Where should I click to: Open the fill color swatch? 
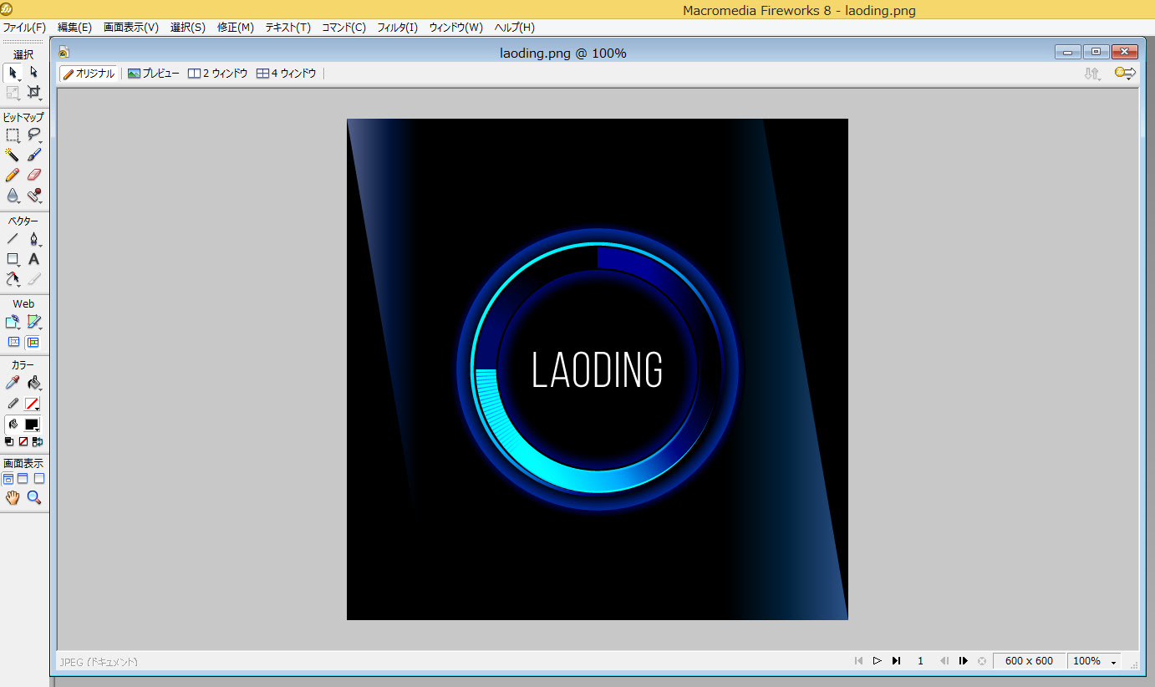pos(32,424)
